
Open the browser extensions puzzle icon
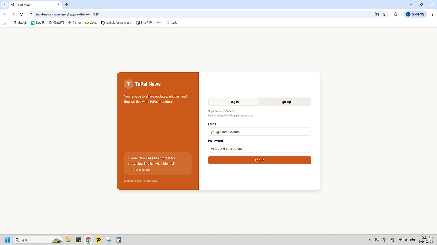(x=395, y=14)
